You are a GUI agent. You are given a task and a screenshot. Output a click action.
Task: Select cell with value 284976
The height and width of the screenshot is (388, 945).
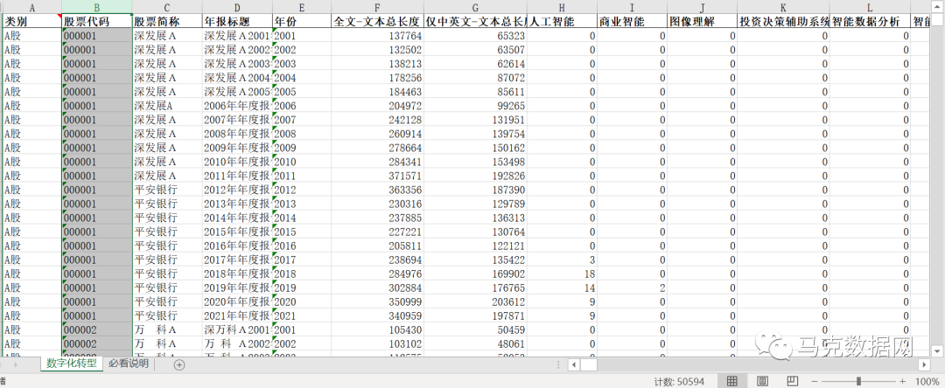[377, 274]
